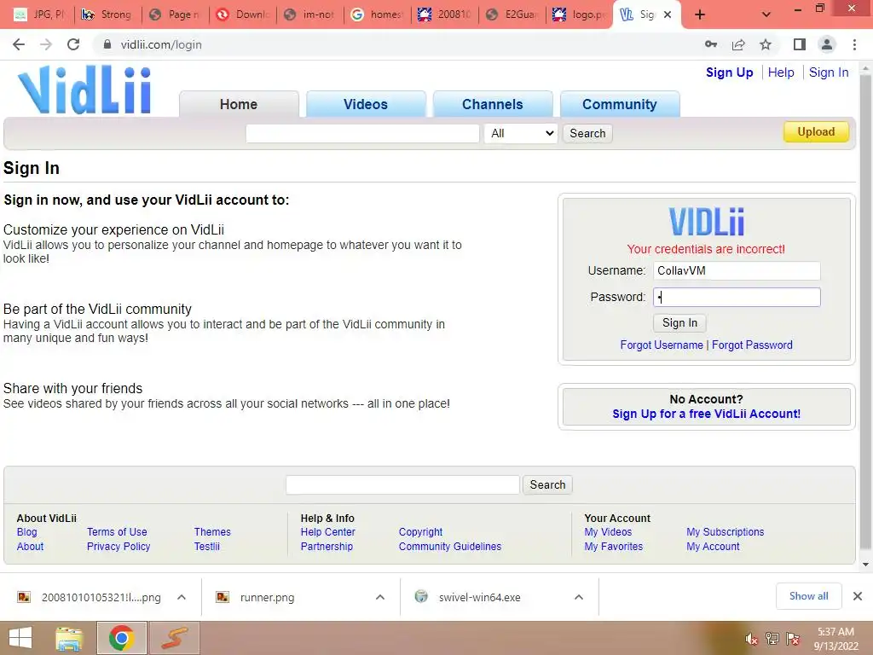Open the Community Guidelines footer link
873x655 pixels.
tap(450, 547)
